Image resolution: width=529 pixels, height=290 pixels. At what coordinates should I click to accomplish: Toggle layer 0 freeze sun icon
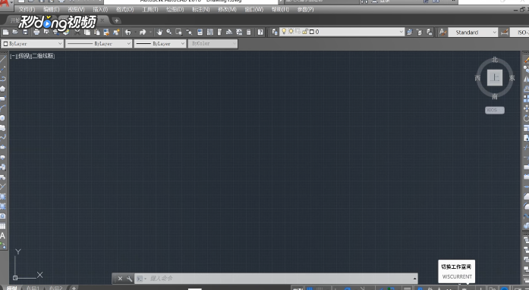tap(291, 31)
